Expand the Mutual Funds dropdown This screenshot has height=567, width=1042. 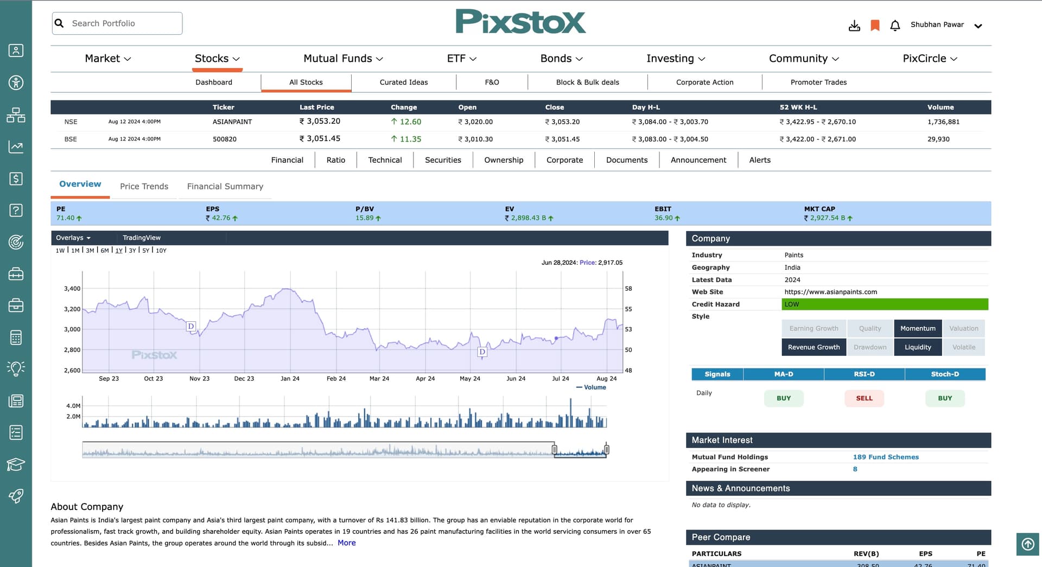click(343, 59)
